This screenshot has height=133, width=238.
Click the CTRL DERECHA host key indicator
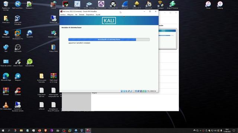(x=151, y=91)
